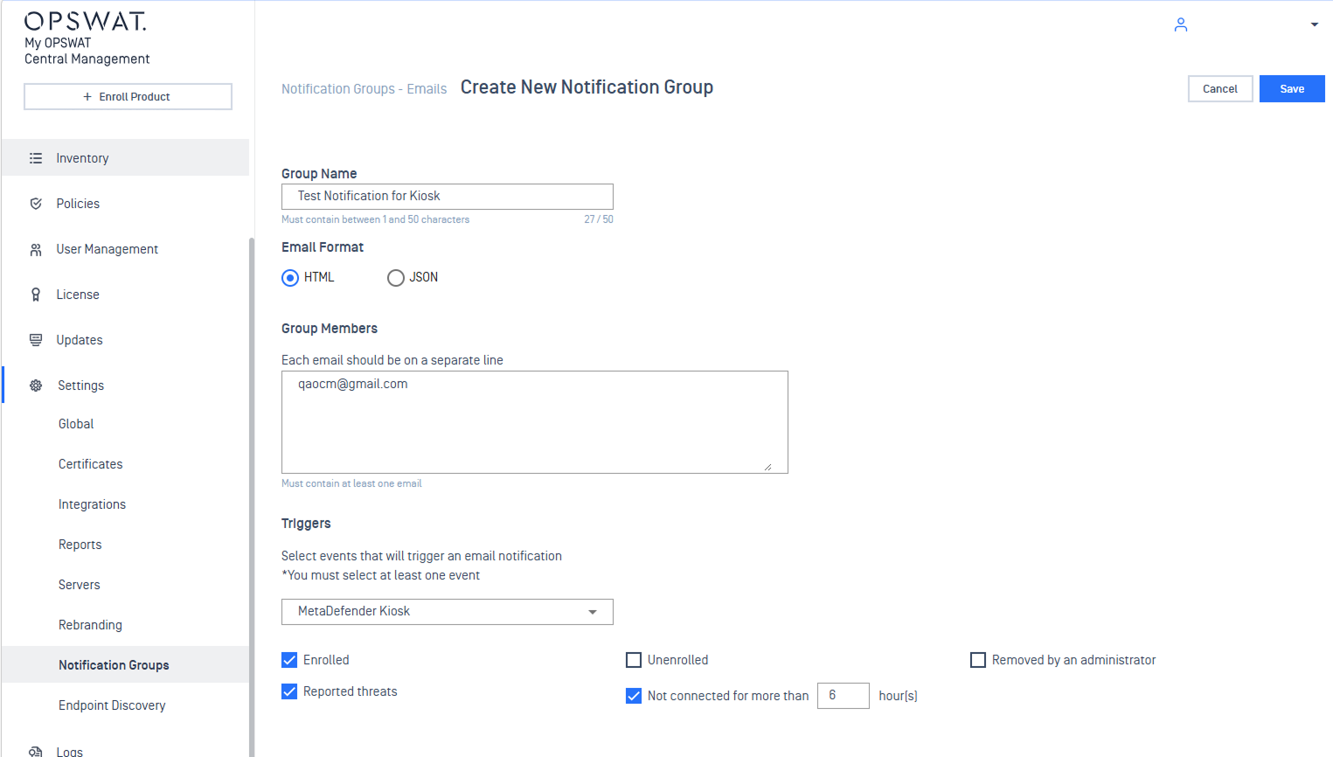
Task: Open Policies via its shield-check icon
Action: (x=35, y=203)
